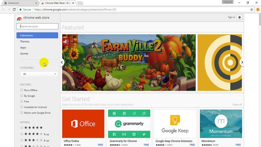Select four stars & up rating
261x147 pixels.
coord(22,134)
